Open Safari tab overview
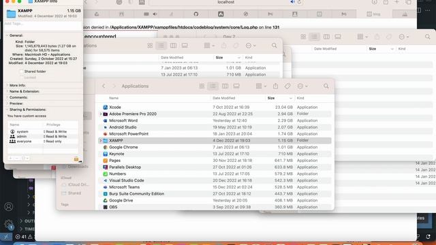 [408, 2]
